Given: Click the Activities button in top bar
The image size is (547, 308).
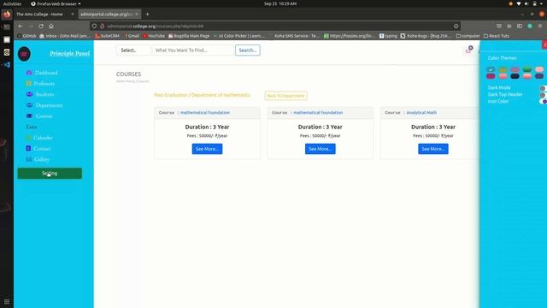Looking at the screenshot, I should pyautogui.click(x=12, y=3).
